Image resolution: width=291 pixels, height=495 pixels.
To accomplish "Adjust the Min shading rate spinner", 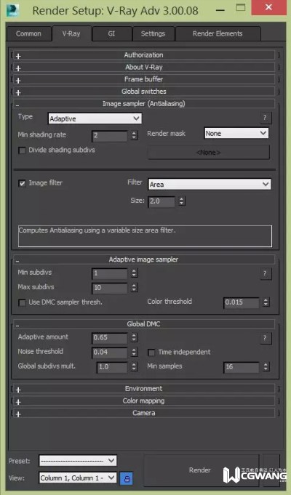I will point(135,136).
